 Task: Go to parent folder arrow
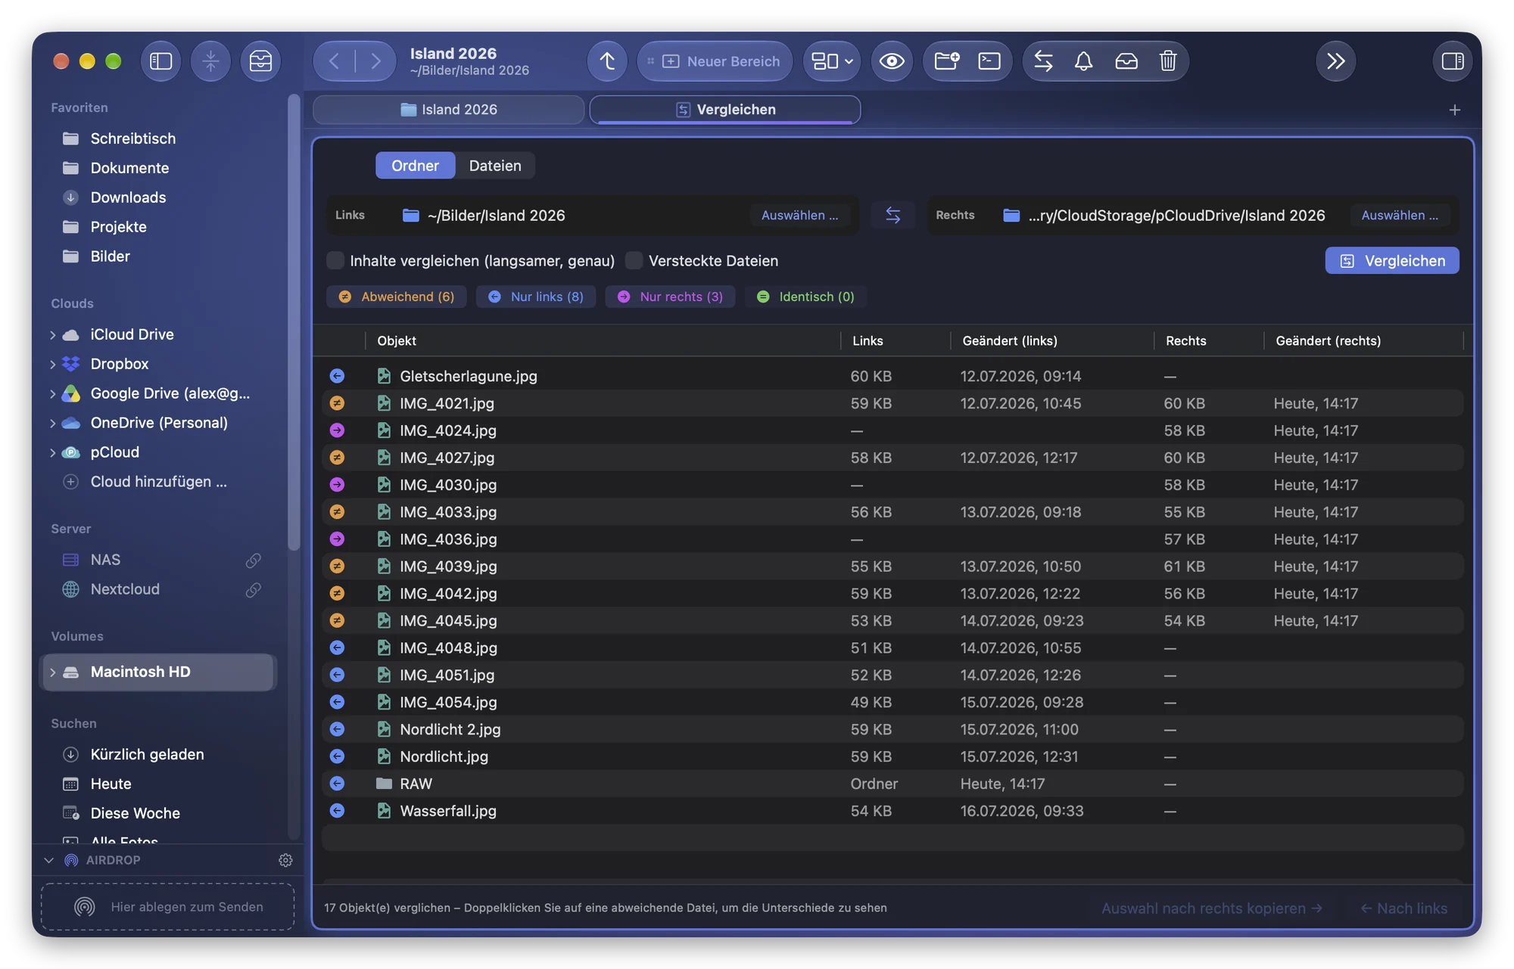[607, 61]
